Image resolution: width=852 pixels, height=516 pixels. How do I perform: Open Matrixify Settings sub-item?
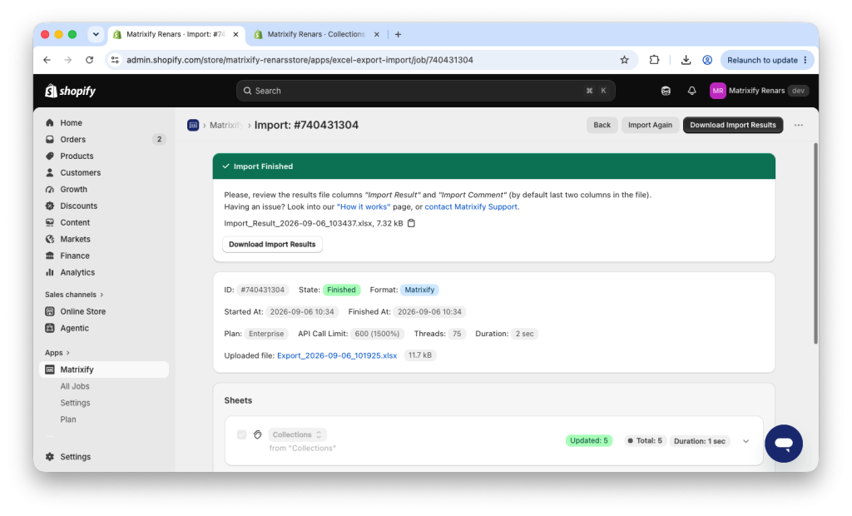[75, 403]
